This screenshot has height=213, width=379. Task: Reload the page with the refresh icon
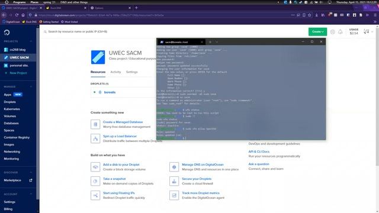17,15
